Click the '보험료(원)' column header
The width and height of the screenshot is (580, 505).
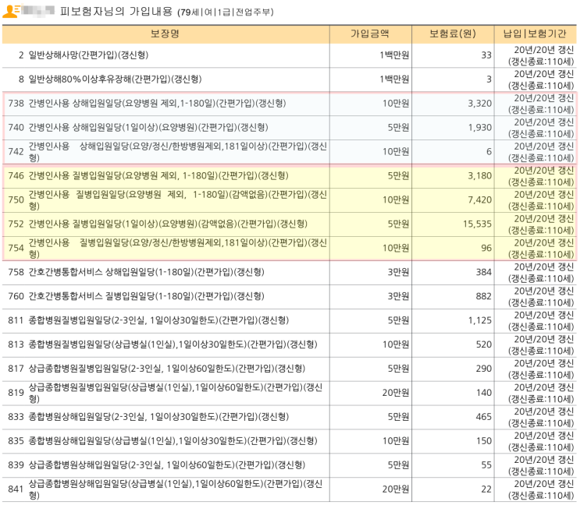pos(453,34)
